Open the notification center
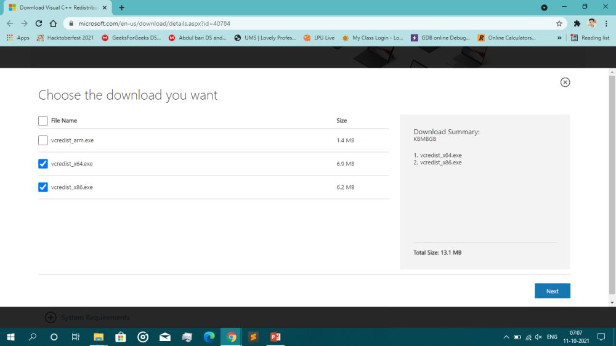This screenshot has height=346, width=616. point(601,337)
